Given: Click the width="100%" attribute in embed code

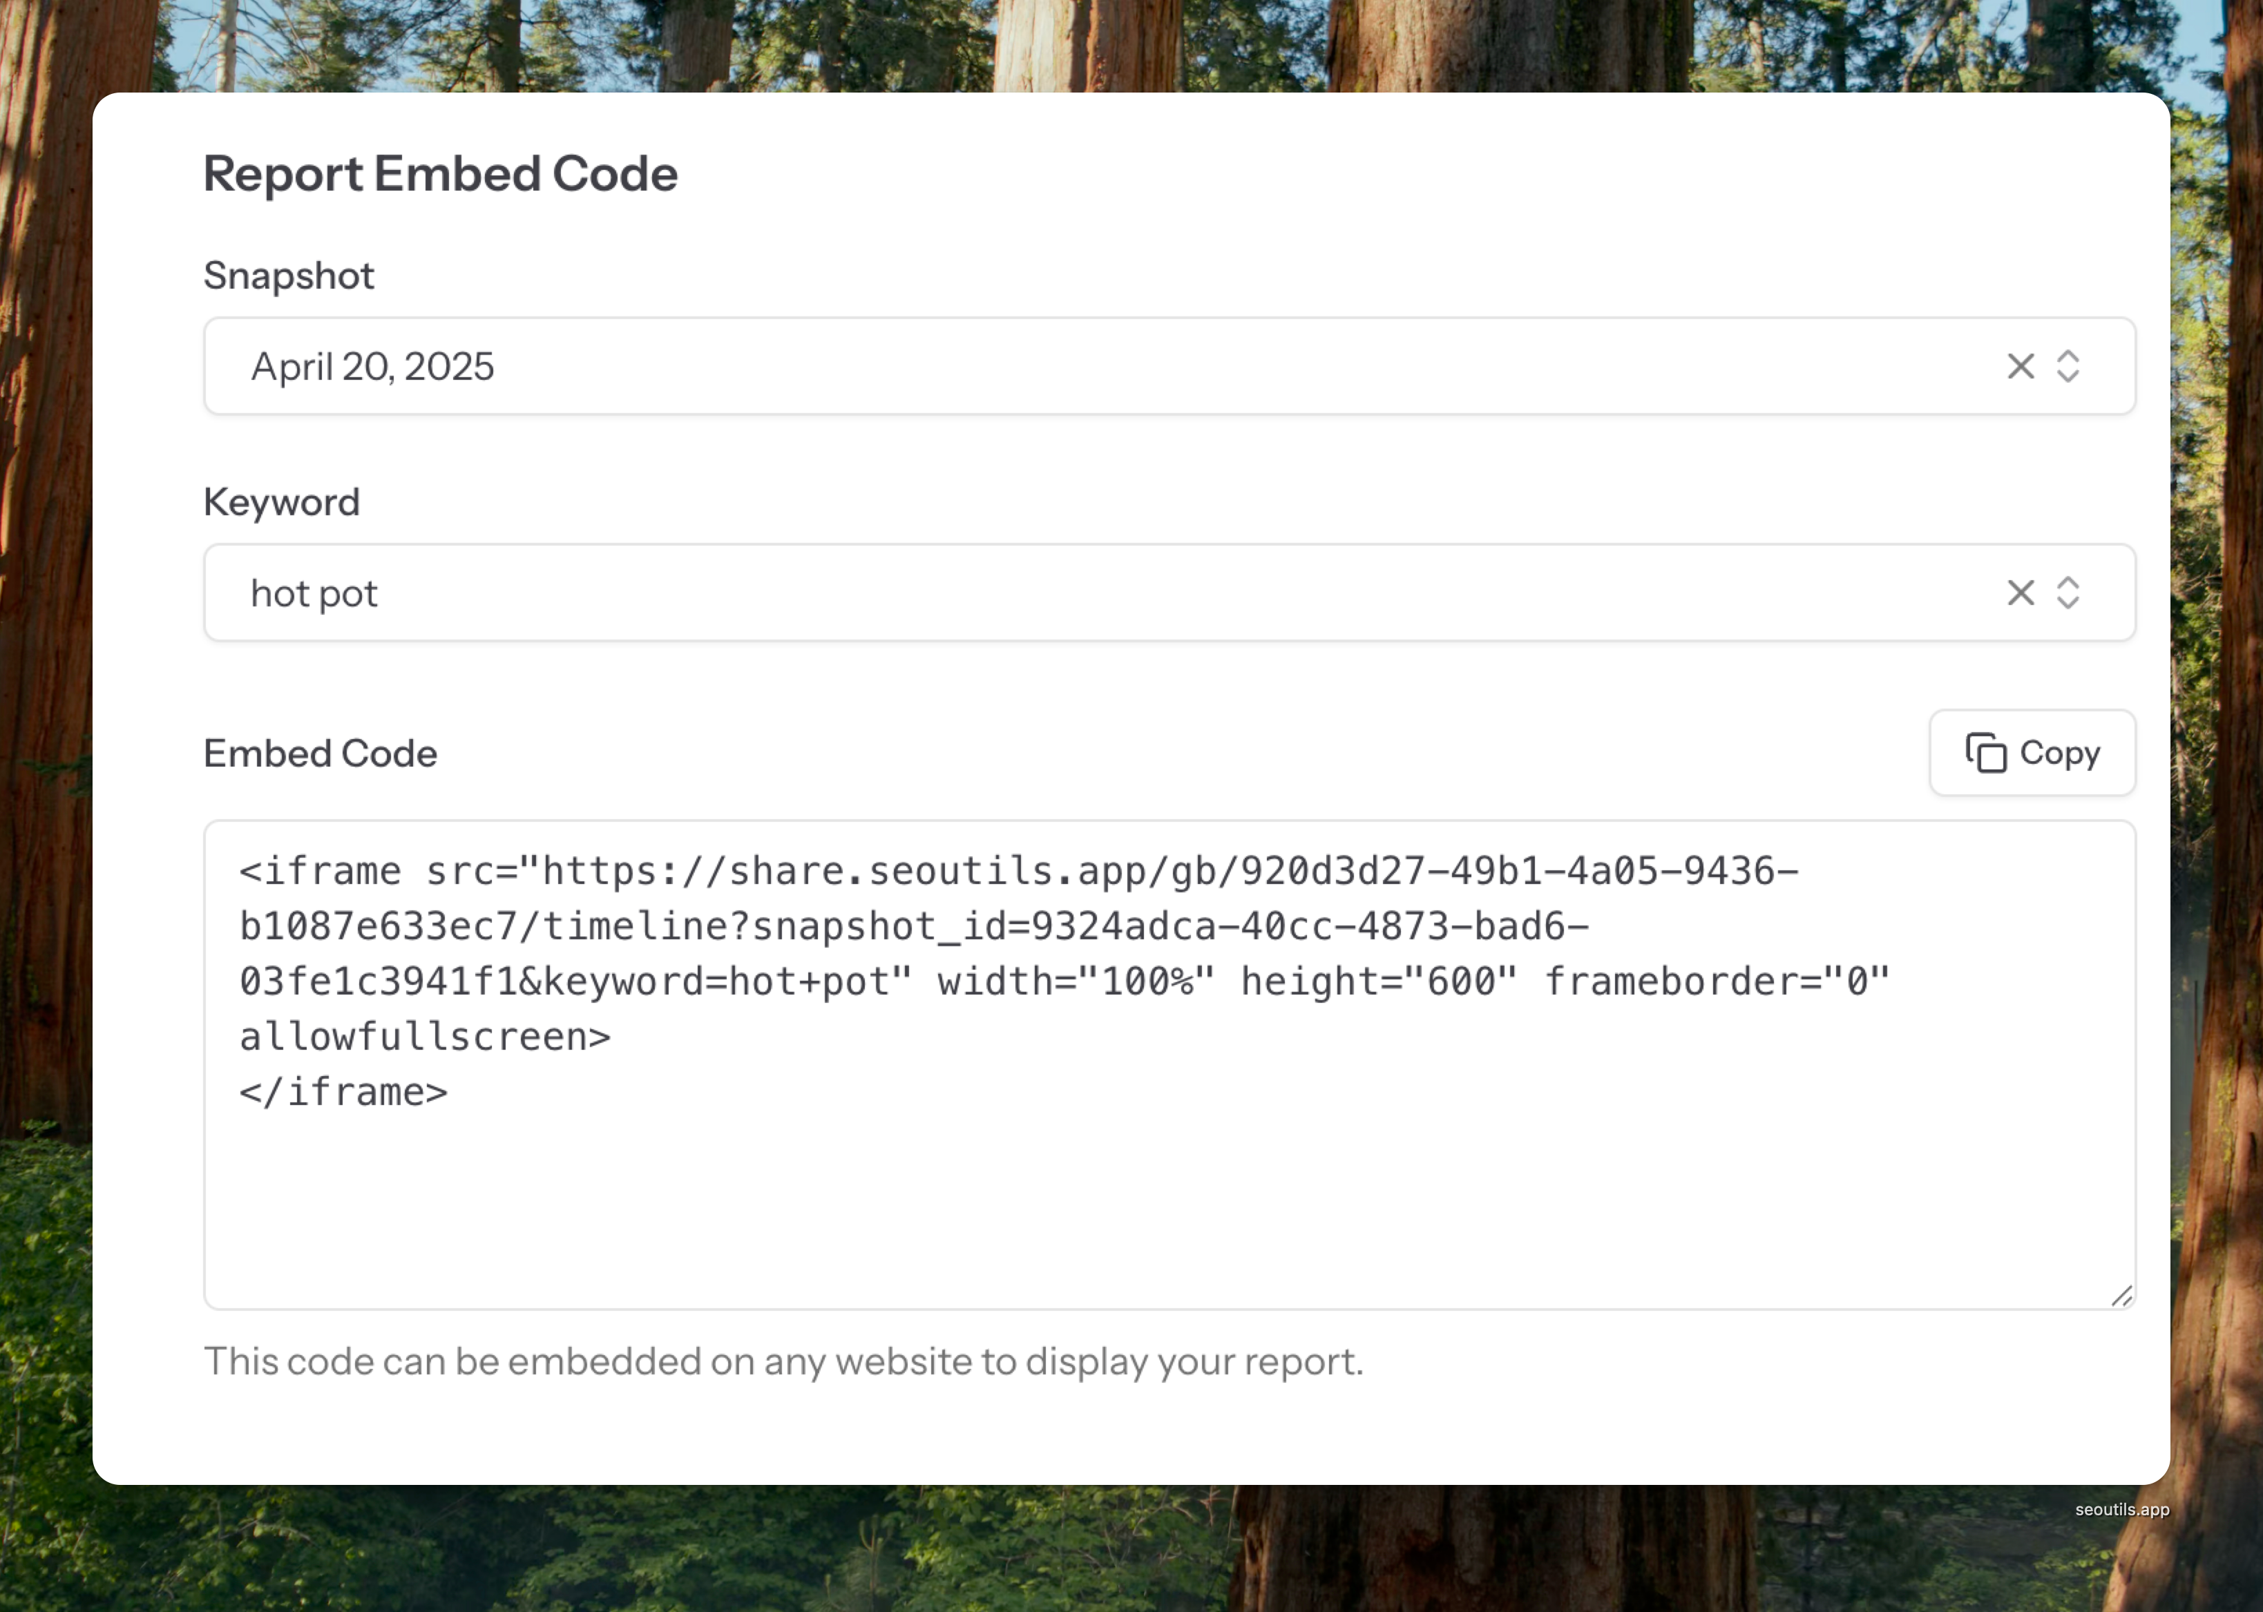Looking at the screenshot, I should [x=1075, y=981].
